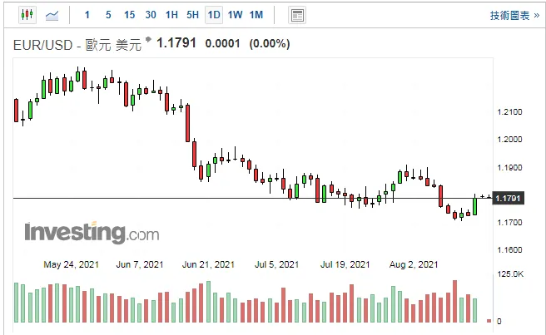Click the Jul 5, 2021 date label
This screenshot has width=546, height=335.
click(x=277, y=264)
